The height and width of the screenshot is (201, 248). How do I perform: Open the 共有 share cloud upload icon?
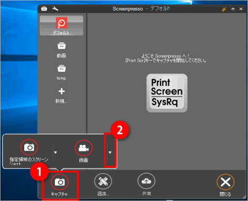[x=146, y=181]
